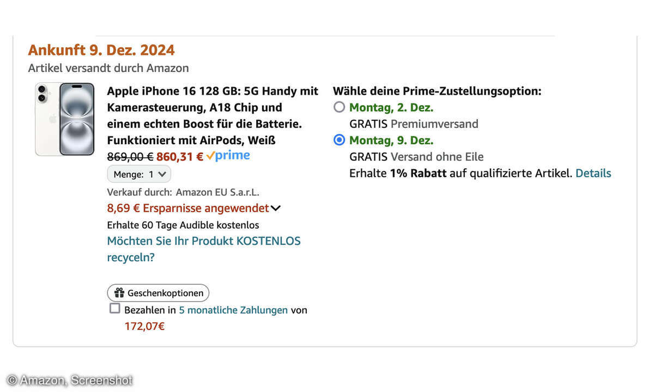Click the discounted price 860,31 €
Screen dimensions: 654x392
point(180,157)
